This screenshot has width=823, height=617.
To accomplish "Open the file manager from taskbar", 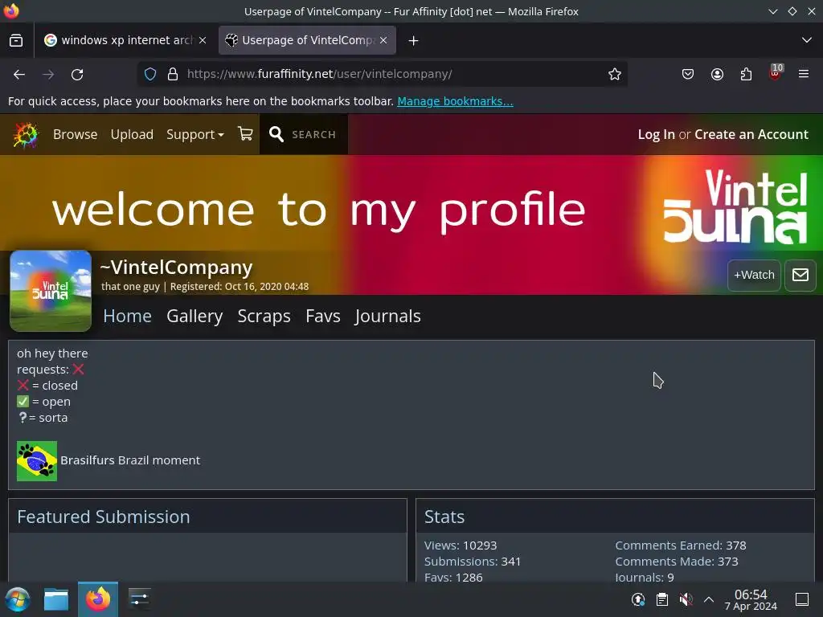I will pyautogui.click(x=56, y=599).
